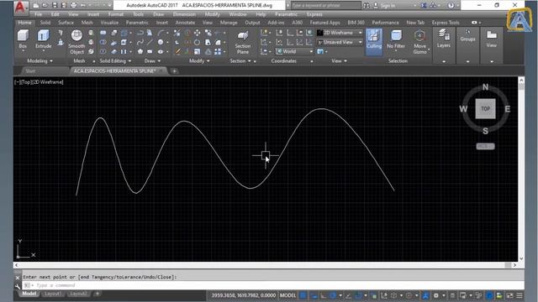Click the AutoCAD application menu logo
The image size is (538, 302).
point(20,8)
